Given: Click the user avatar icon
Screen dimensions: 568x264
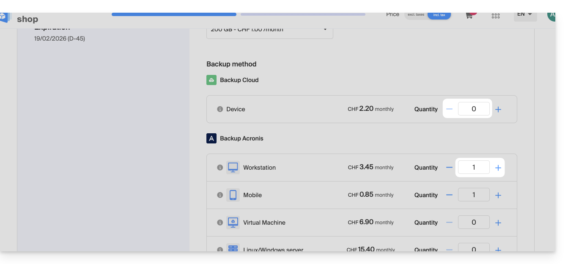Looking at the screenshot, I should coord(551,16).
